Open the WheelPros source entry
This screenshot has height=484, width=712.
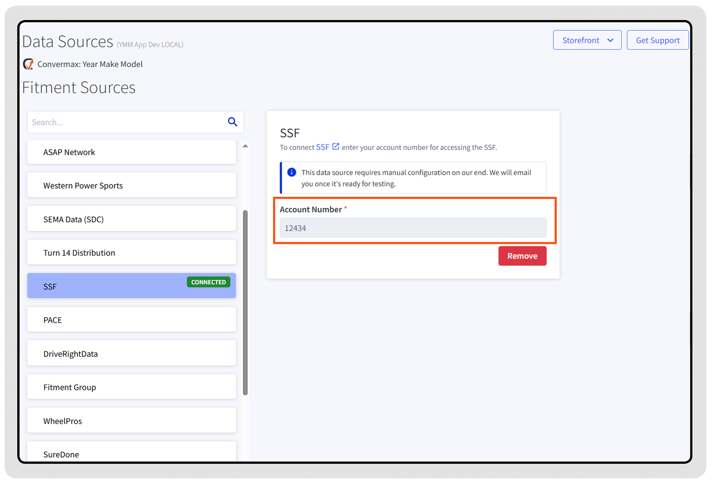[x=131, y=421]
